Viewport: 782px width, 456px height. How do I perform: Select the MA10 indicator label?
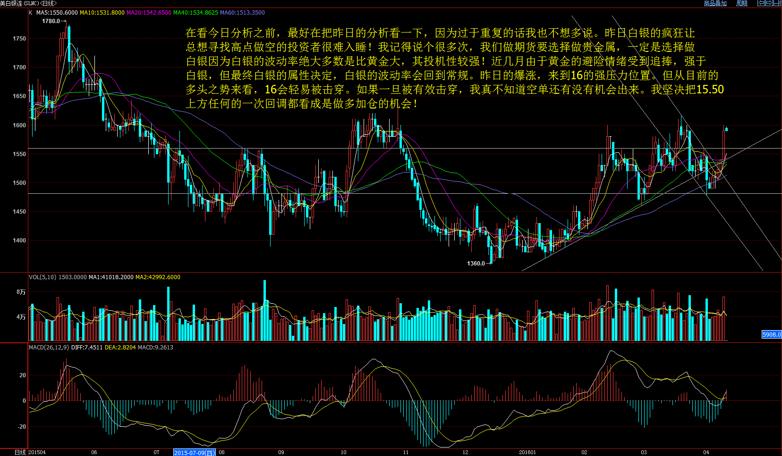point(102,13)
